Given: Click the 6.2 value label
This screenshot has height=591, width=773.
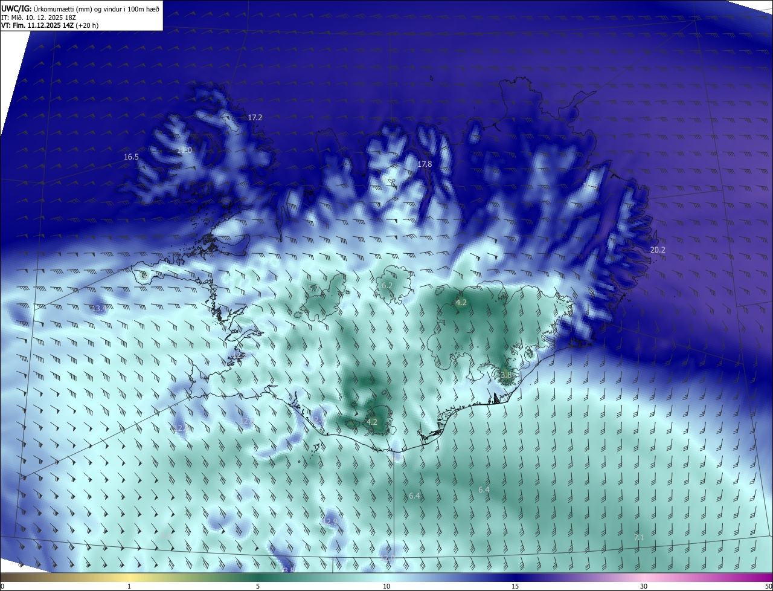Looking at the screenshot, I should (387, 285).
